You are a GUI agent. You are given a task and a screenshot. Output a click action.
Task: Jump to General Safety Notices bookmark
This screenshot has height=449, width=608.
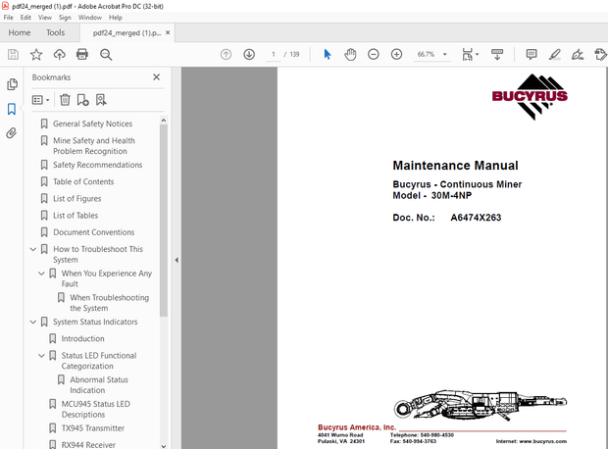92,124
